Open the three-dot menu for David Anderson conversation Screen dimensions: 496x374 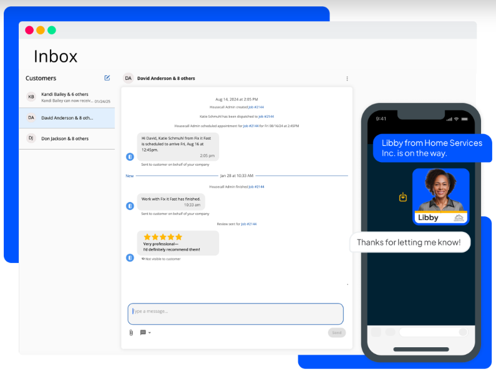(347, 79)
